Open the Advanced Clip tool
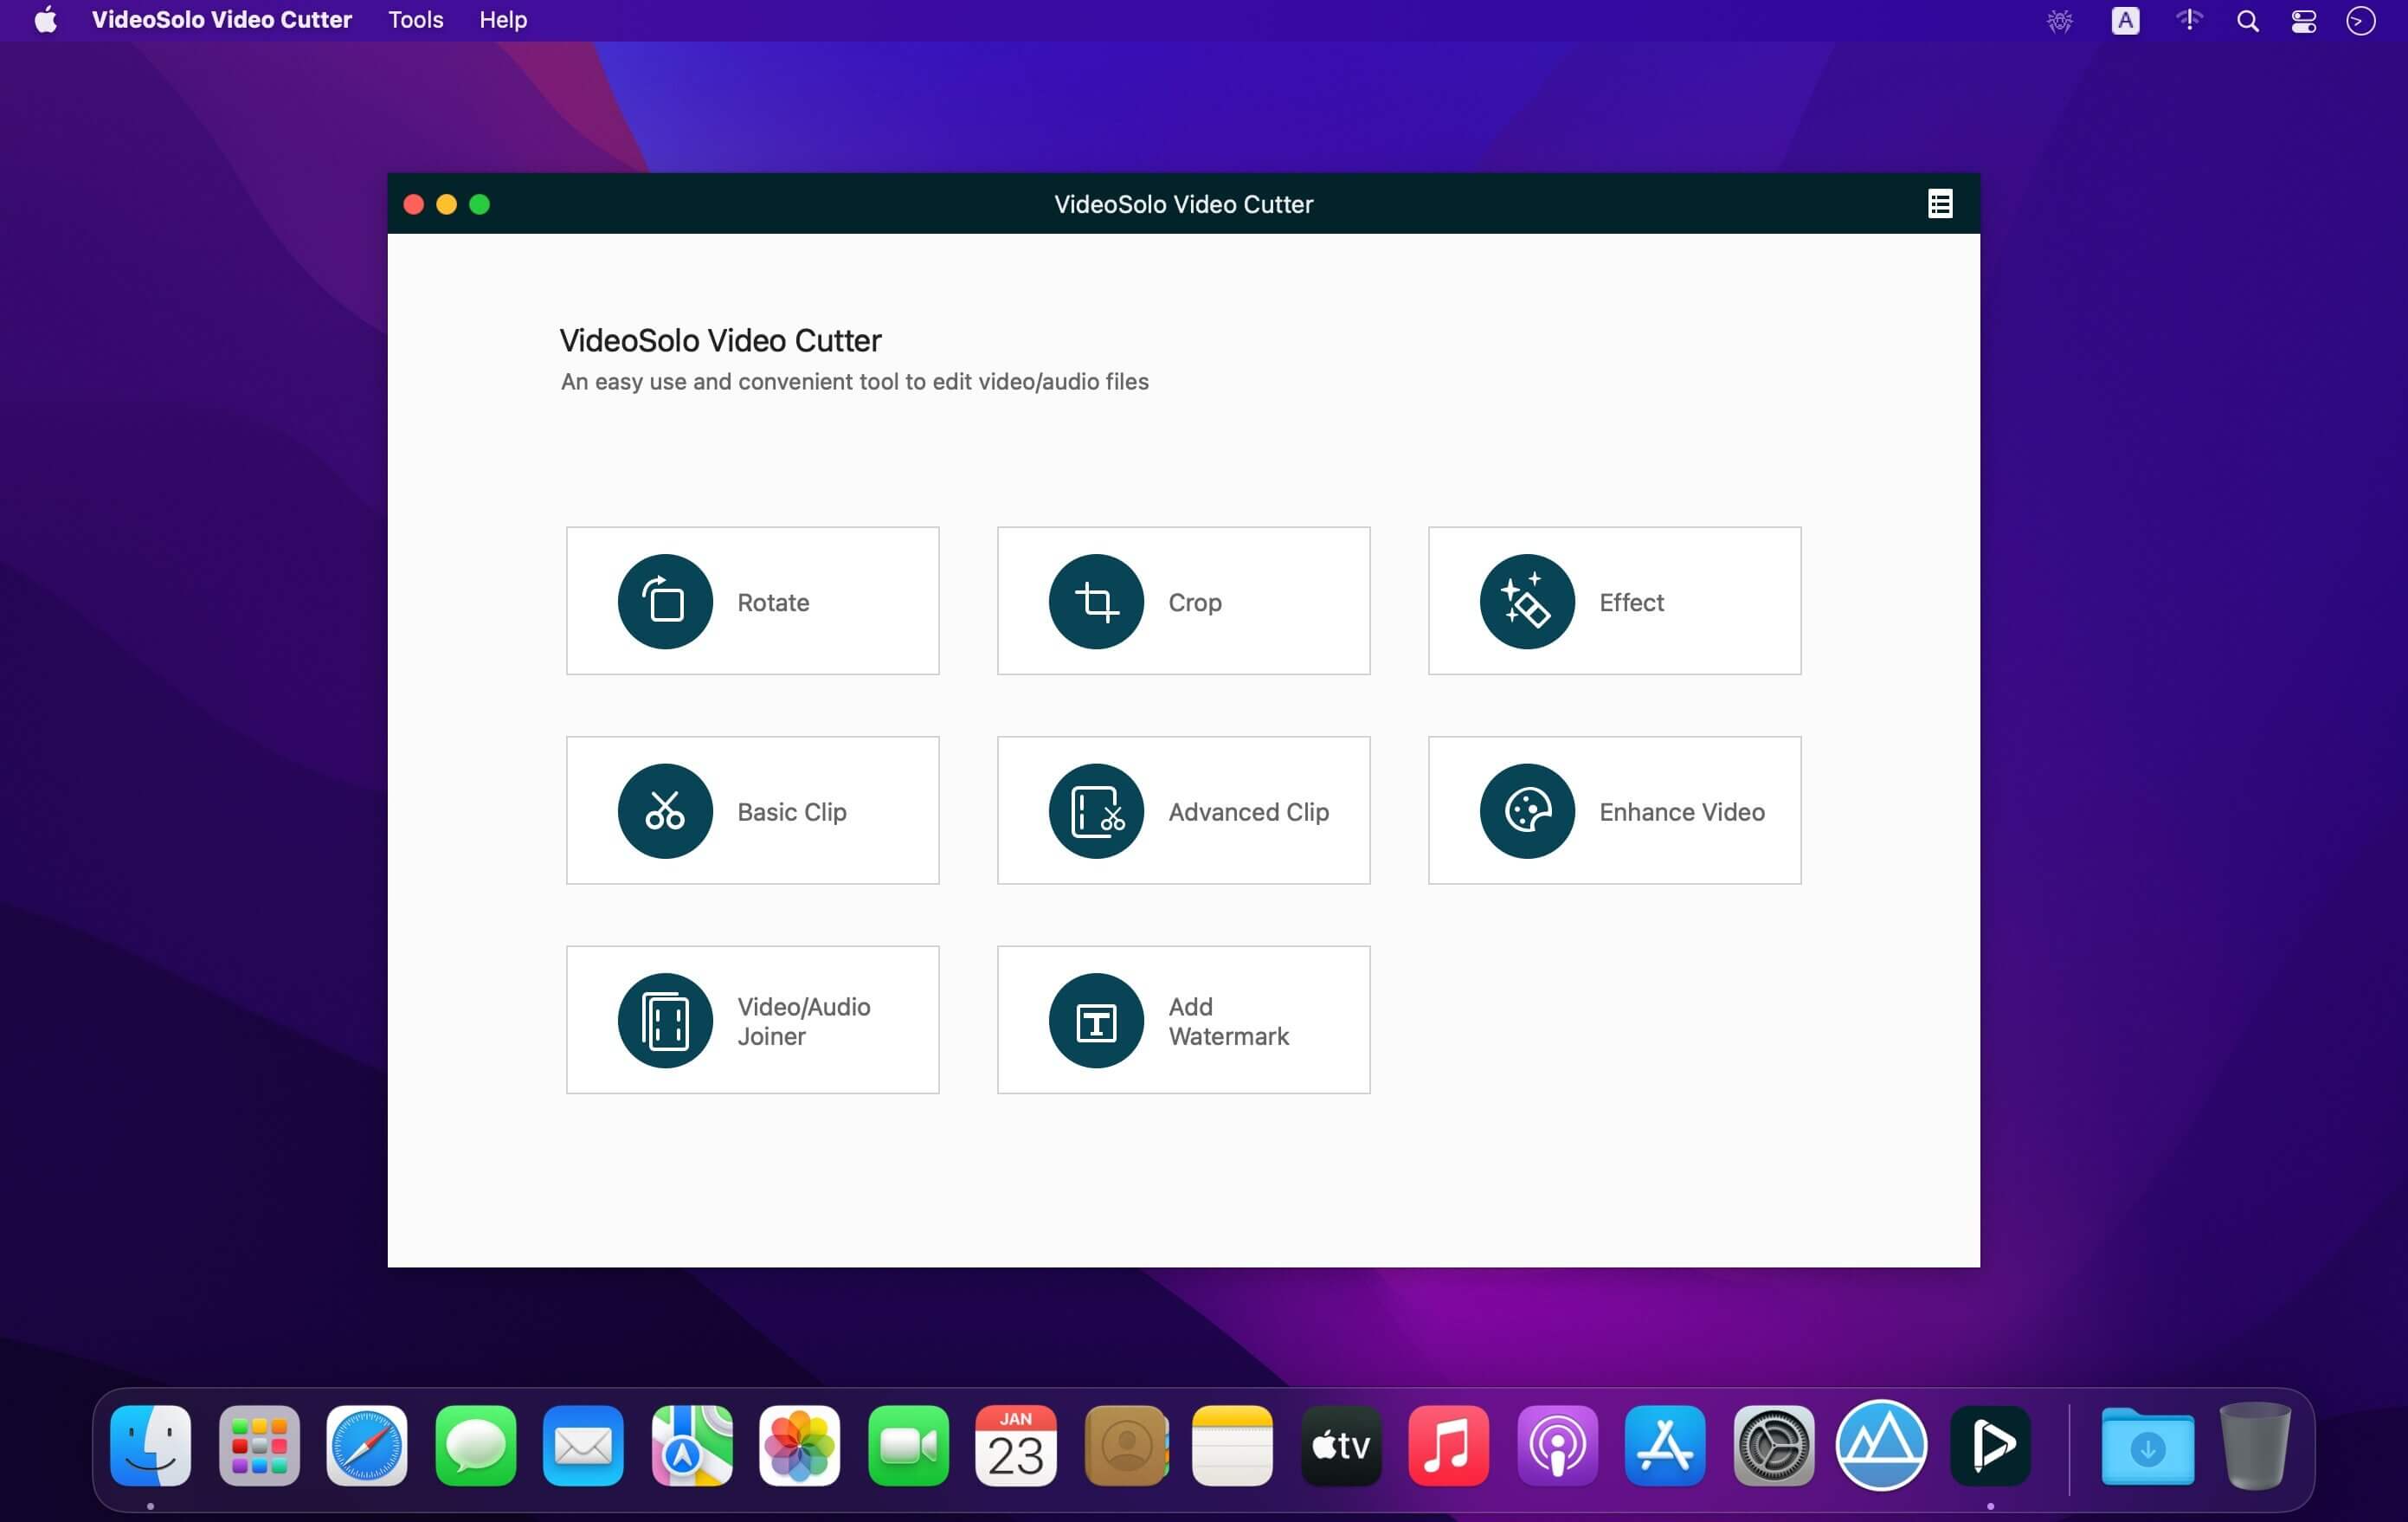The height and width of the screenshot is (1522, 2408). [1183, 810]
